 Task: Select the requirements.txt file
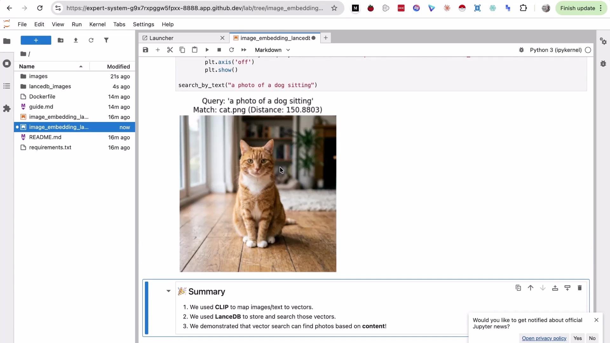[x=75, y=147]
